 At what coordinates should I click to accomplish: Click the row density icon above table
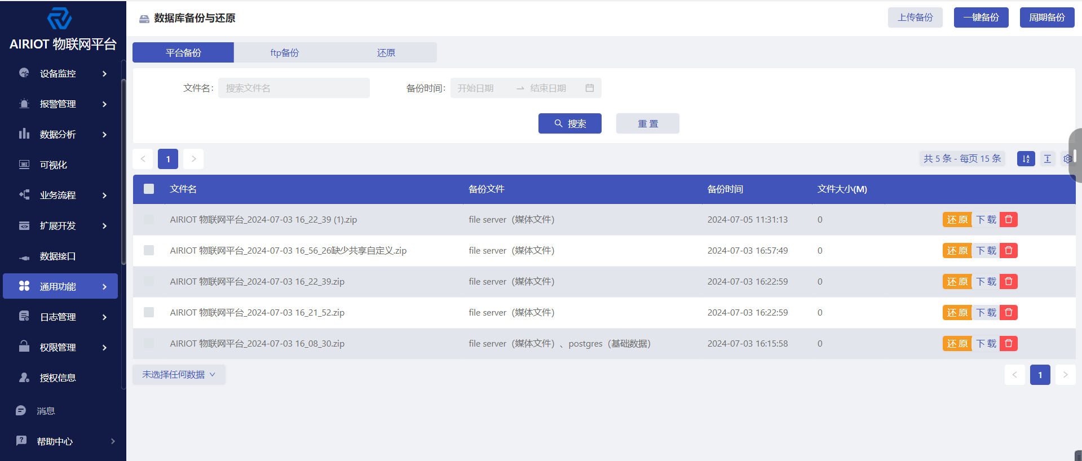tap(1048, 159)
